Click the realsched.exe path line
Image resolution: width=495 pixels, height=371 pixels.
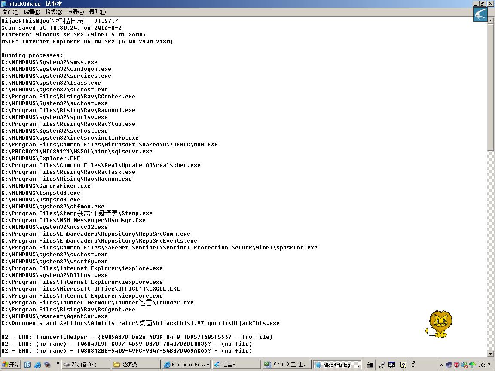[101, 165]
